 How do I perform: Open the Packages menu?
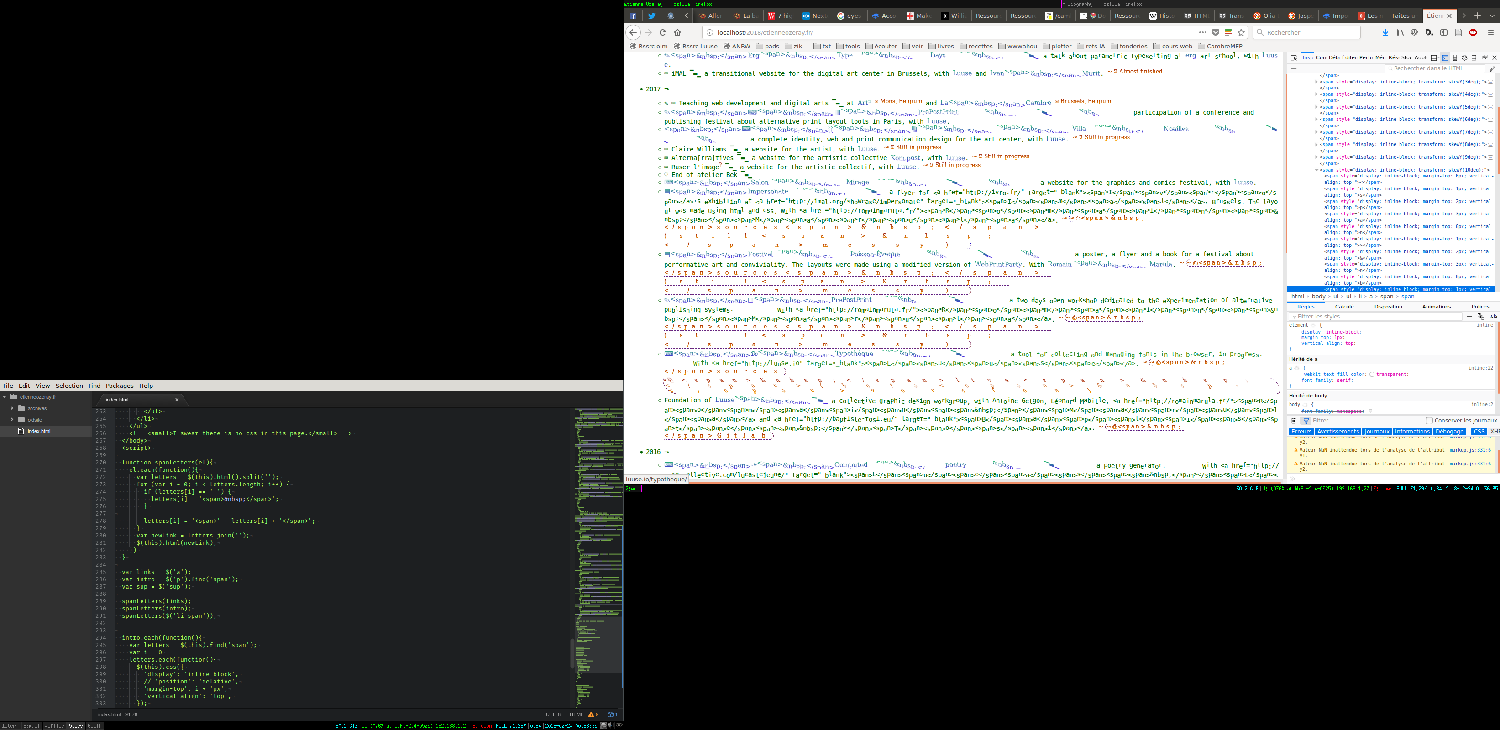(120, 386)
